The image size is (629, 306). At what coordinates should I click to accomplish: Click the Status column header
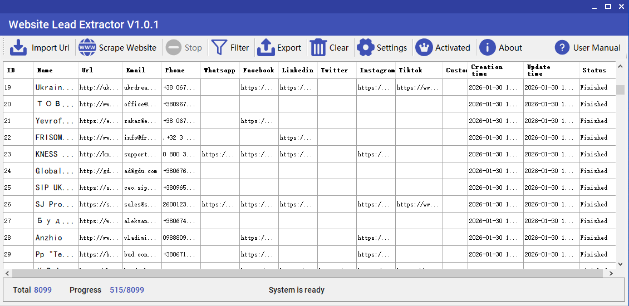click(594, 71)
